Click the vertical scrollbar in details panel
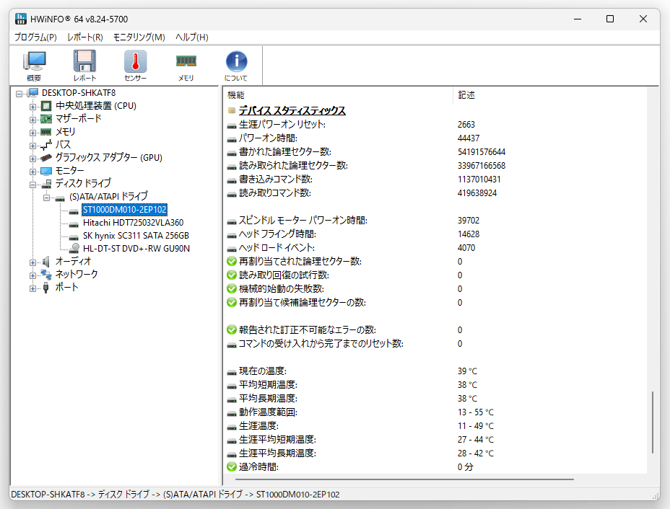Viewport: 670px width, 509px height. click(x=653, y=422)
